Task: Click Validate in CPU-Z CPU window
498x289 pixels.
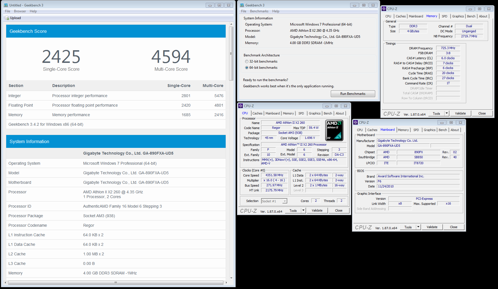Action: point(317,210)
